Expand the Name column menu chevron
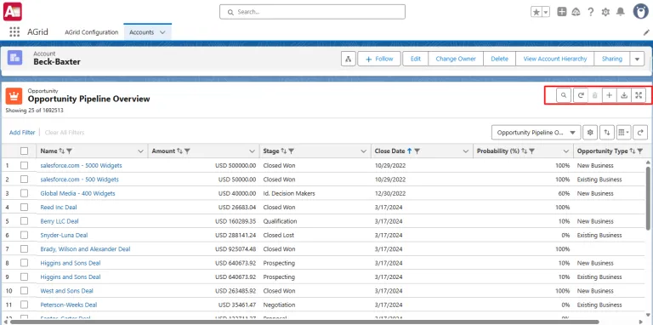Viewport: 653px width, 325px height. 141,151
